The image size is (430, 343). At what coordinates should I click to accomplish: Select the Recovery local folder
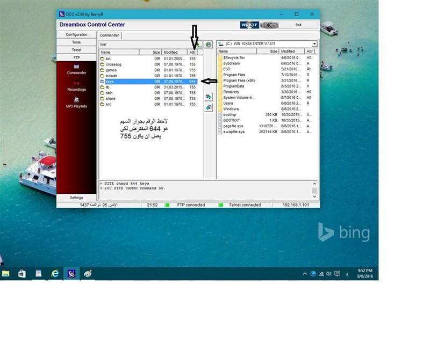[231, 92]
